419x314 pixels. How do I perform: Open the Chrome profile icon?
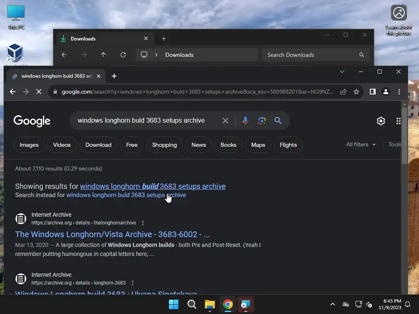point(385,92)
